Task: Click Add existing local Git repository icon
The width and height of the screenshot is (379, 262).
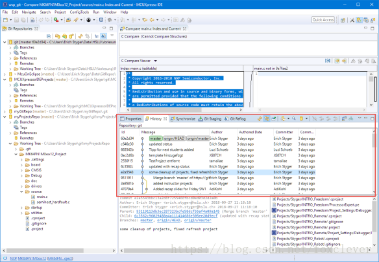Action: [x=58, y=36]
